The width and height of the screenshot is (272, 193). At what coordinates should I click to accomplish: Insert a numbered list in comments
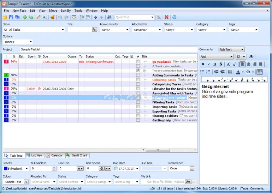click(208, 72)
